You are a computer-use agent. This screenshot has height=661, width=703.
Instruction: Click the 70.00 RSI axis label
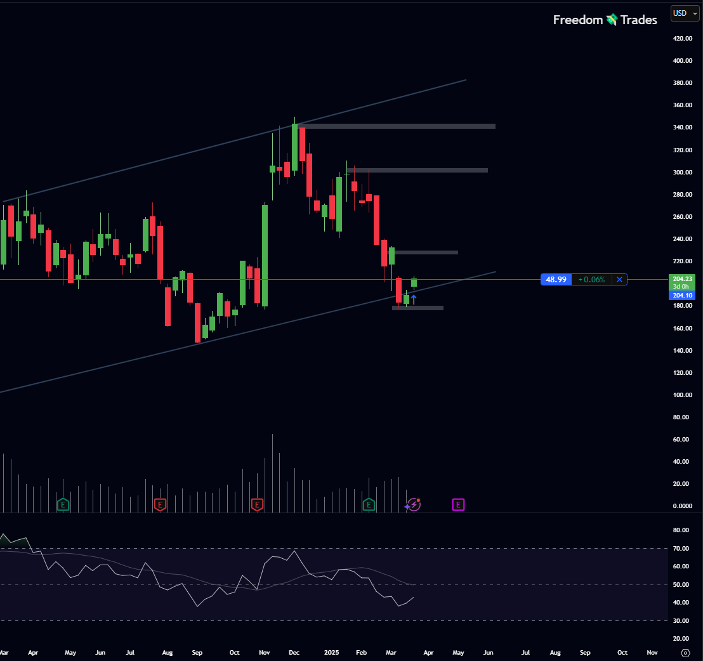tap(681, 549)
